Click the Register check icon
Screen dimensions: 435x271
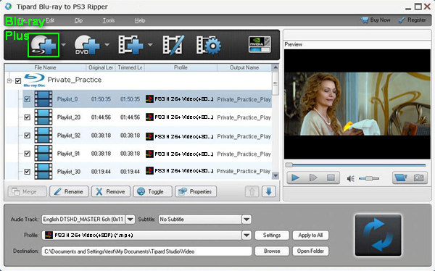402,20
